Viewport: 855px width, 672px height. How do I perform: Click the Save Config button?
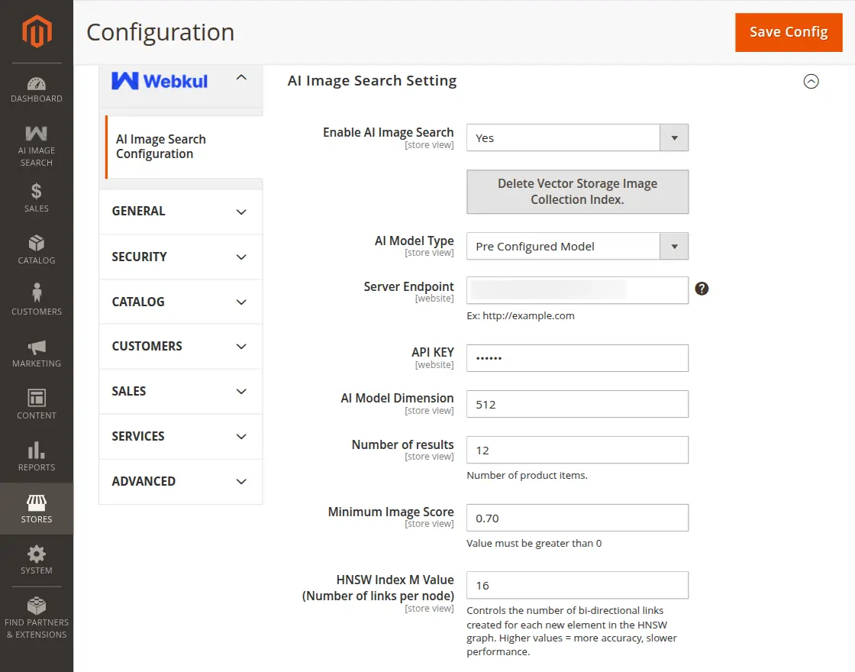coord(789,32)
